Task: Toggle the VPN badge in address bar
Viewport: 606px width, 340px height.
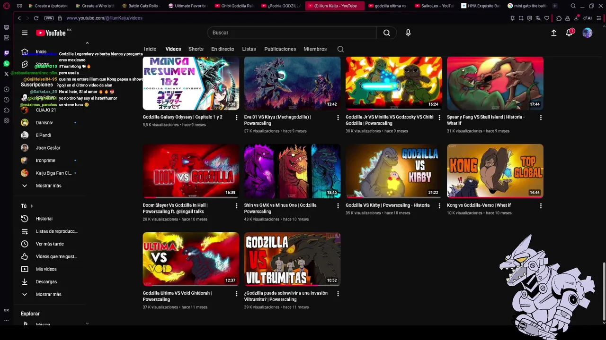Action: coord(49,18)
